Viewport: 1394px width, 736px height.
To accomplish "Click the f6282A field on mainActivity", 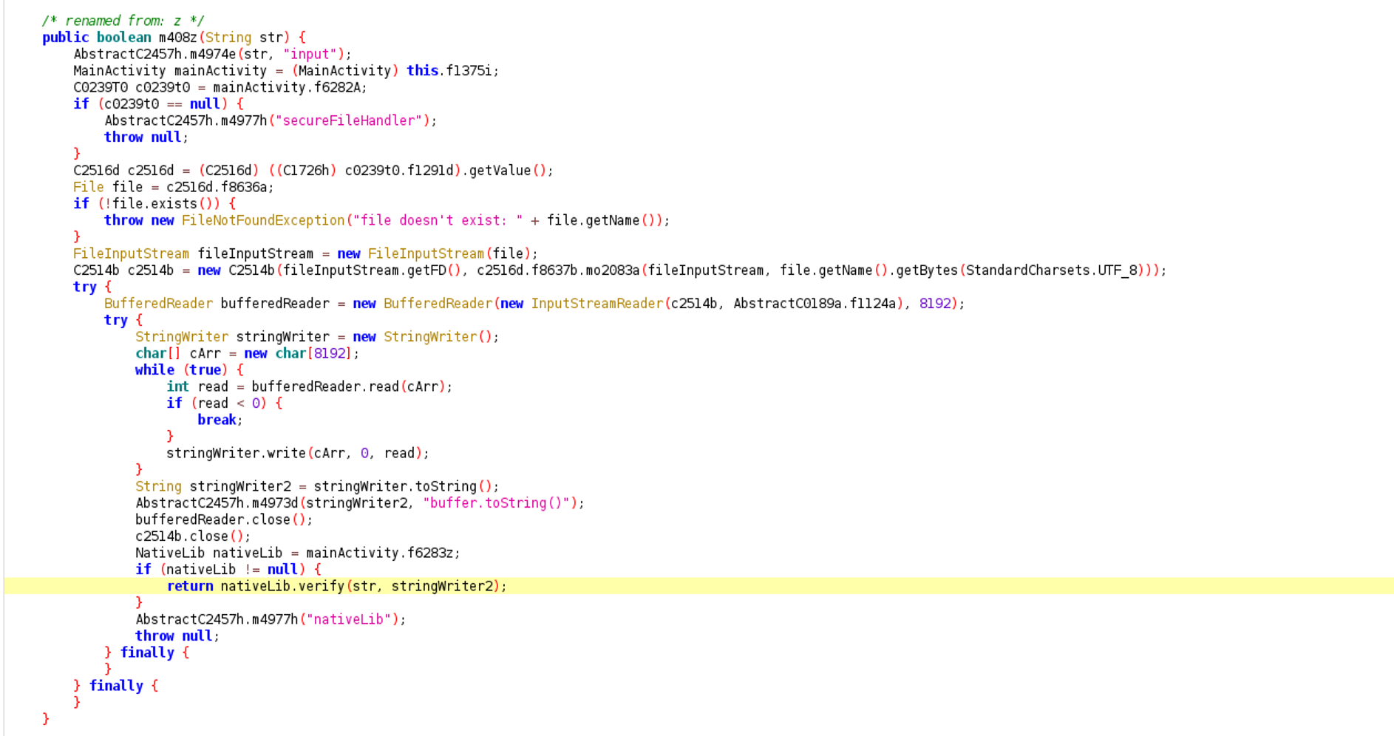I will pos(340,87).
